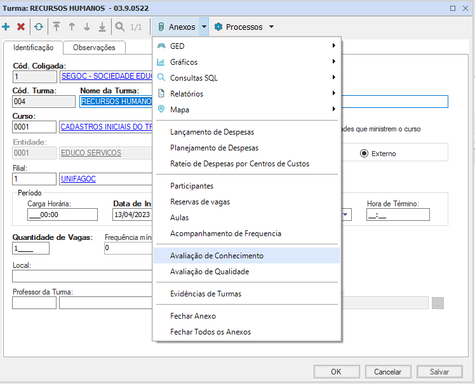The width and height of the screenshot is (475, 384).
Task: Jump to last record arrow icon
Action: [x=102, y=27]
